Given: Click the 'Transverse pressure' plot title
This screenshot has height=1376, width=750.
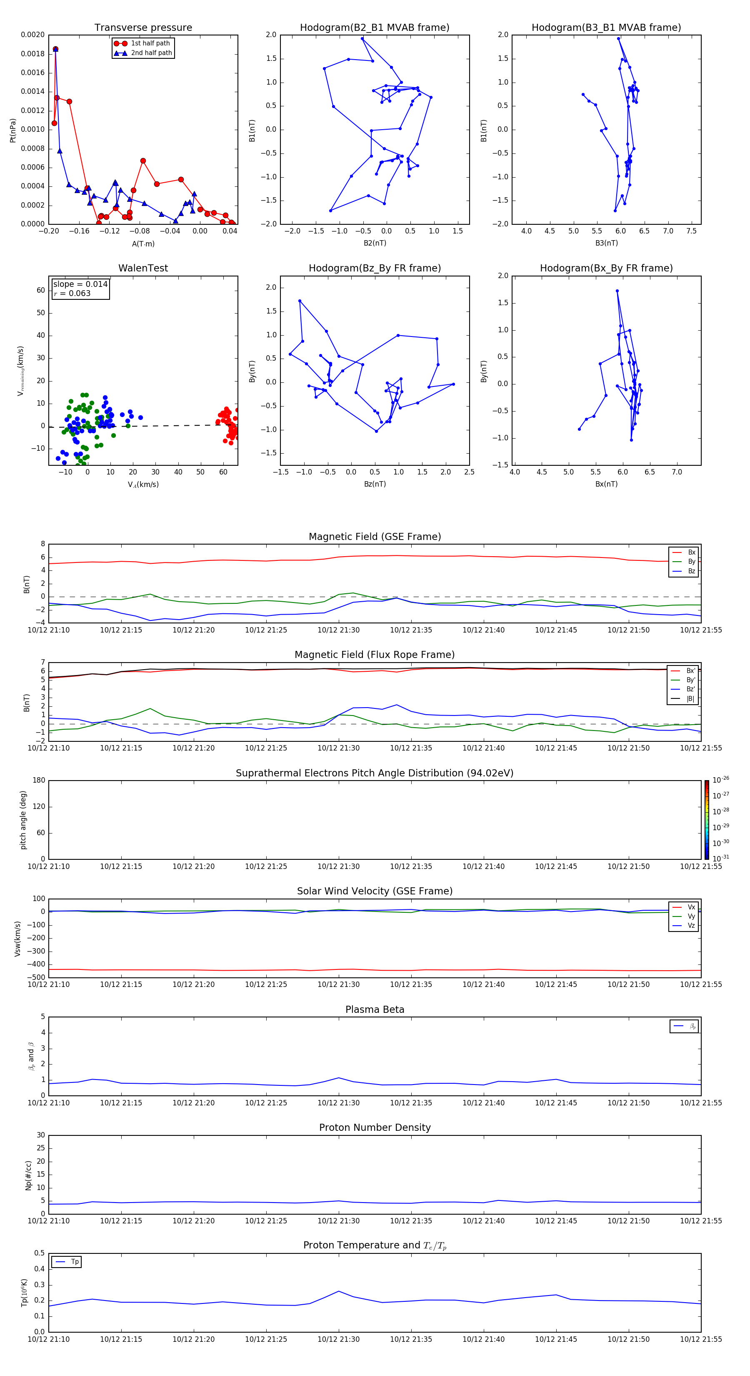Looking at the screenshot, I should 143,27.
